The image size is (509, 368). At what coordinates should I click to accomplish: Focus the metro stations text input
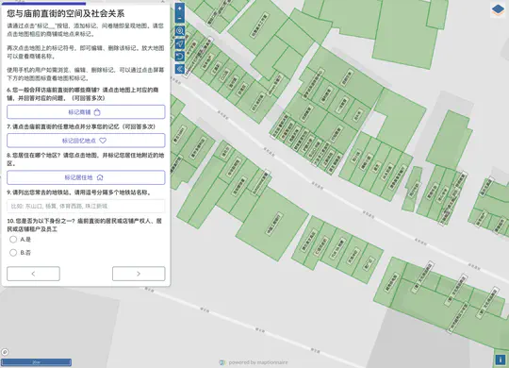tap(86, 206)
